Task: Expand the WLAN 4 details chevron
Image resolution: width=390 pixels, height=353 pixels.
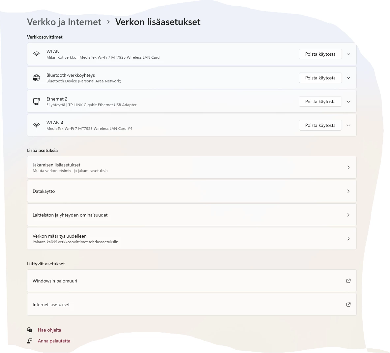Action: 348,125
